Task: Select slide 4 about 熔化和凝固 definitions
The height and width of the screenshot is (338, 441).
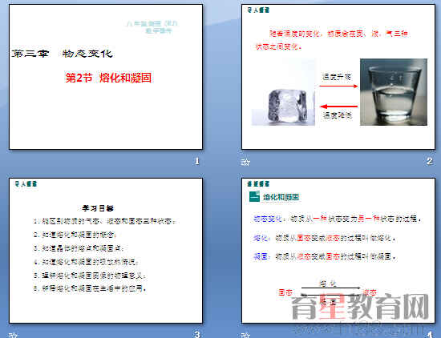Action: coord(338,251)
